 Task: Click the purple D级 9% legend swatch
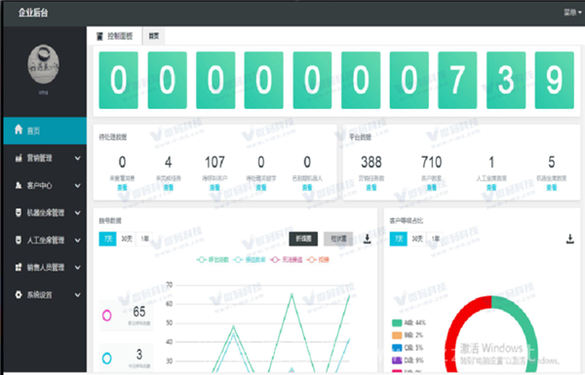click(x=397, y=360)
